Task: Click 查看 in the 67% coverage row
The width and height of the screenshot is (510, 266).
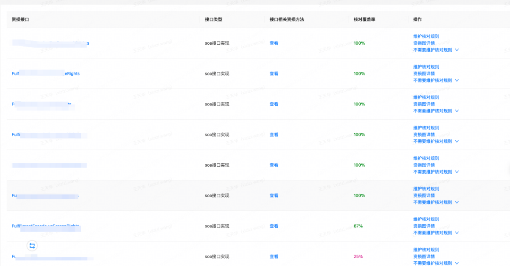Action: pos(274,226)
